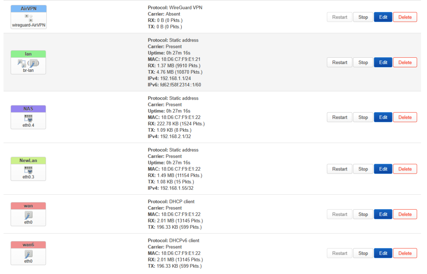Edit the lan interface
The image size is (427, 274).
coord(383,62)
